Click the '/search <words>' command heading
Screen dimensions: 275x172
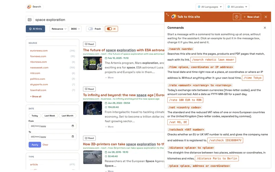[x=181, y=49]
